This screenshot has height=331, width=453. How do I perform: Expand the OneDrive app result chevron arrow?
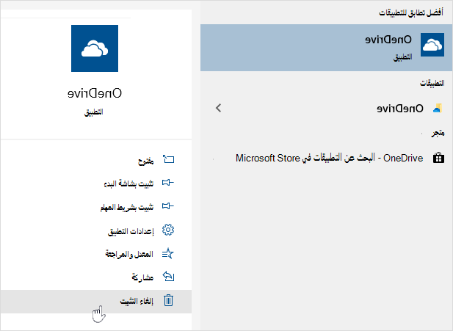pos(218,108)
